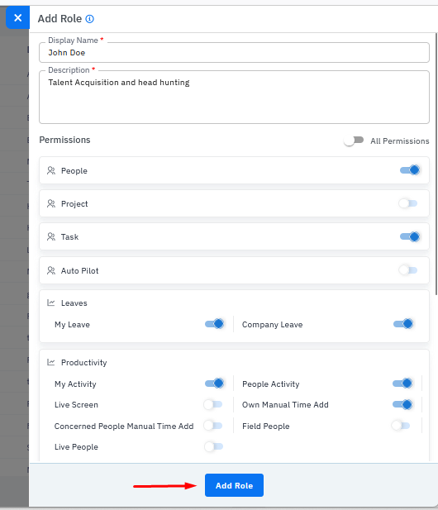This screenshot has width=438, height=510.
Task: Disable the Task permission toggle
Action: pyautogui.click(x=410, y=236)
